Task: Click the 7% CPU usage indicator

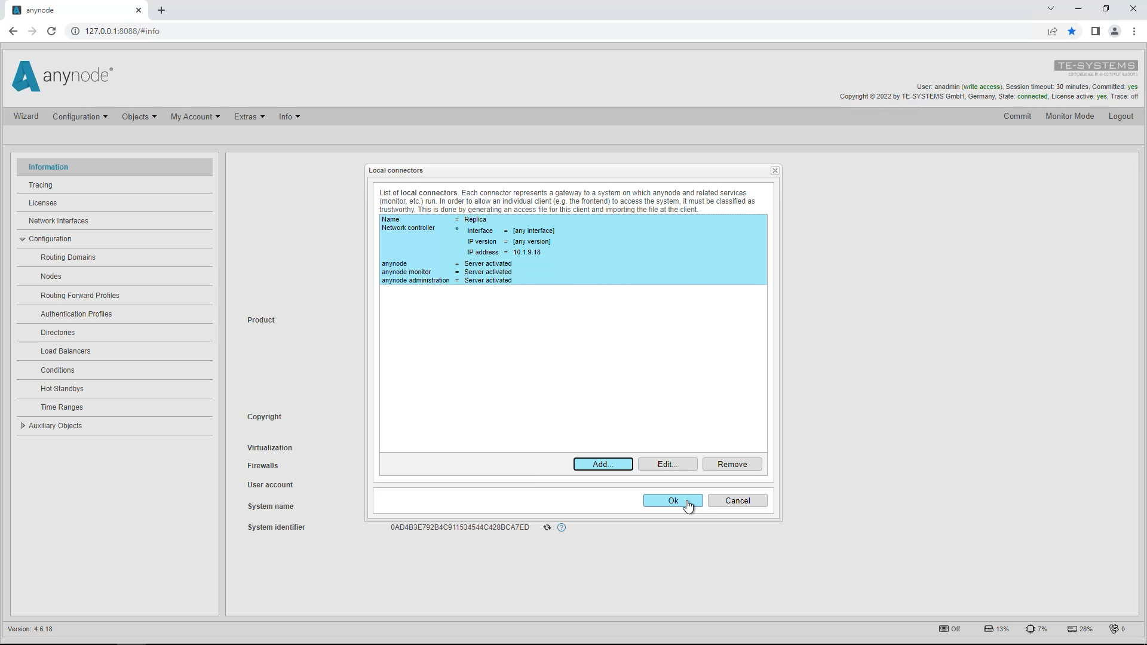Action: (x=1036, y=629)
